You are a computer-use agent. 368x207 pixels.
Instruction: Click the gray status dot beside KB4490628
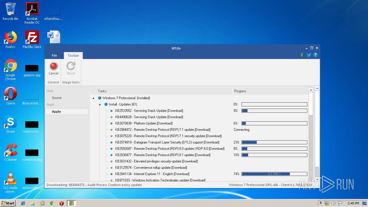(112, 117)
